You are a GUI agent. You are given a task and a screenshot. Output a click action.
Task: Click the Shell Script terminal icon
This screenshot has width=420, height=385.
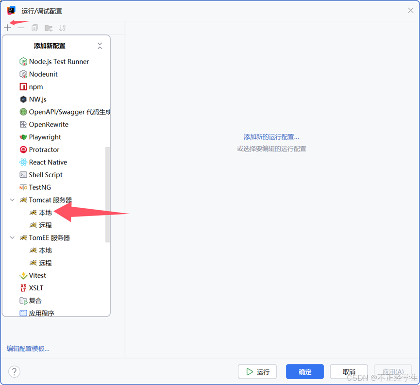[x=23, y=175]
